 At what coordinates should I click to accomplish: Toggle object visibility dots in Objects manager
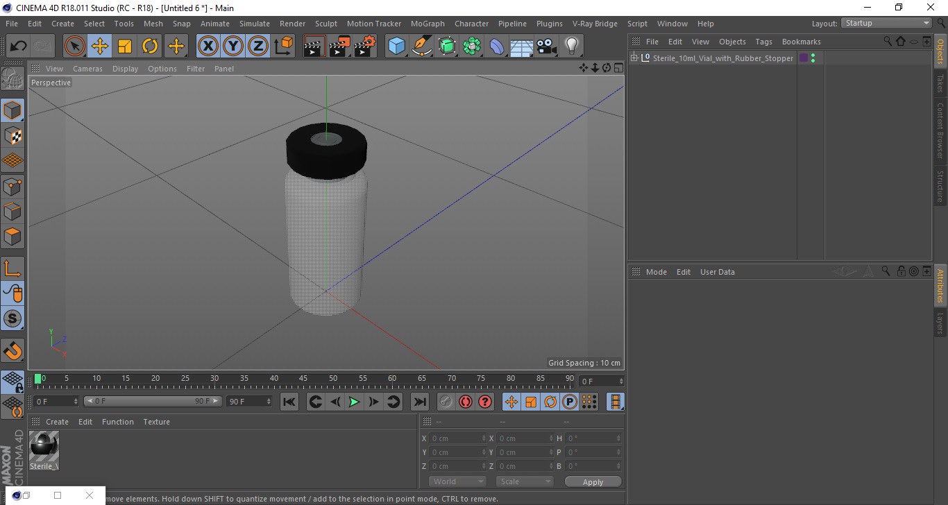[813, 58]
